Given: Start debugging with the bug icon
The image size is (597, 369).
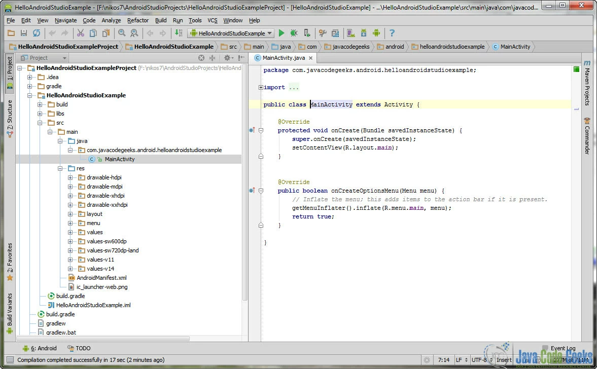Looking at the screenshot, I should coord(294,33).
